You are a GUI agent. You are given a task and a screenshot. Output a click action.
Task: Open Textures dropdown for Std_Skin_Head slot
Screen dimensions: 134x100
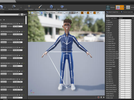coord(4,34)
